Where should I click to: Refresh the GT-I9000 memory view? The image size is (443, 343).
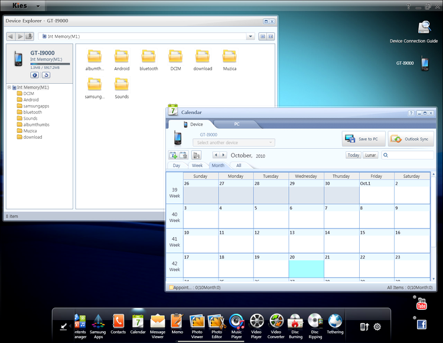point(46,75)
